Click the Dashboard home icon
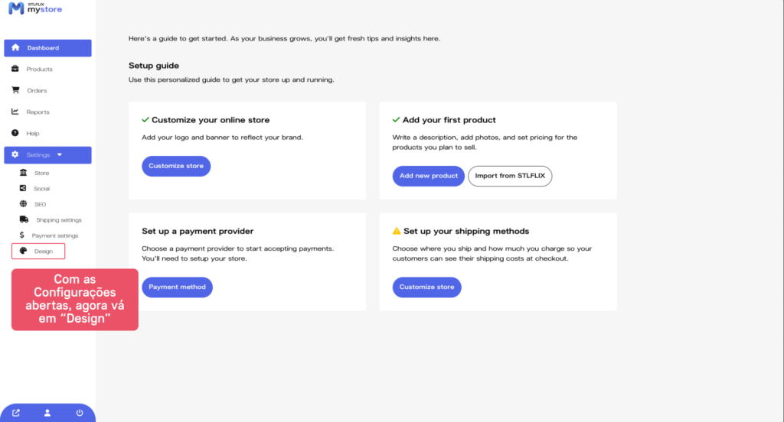This screenshot has width=784, height=422. [15, 47]
